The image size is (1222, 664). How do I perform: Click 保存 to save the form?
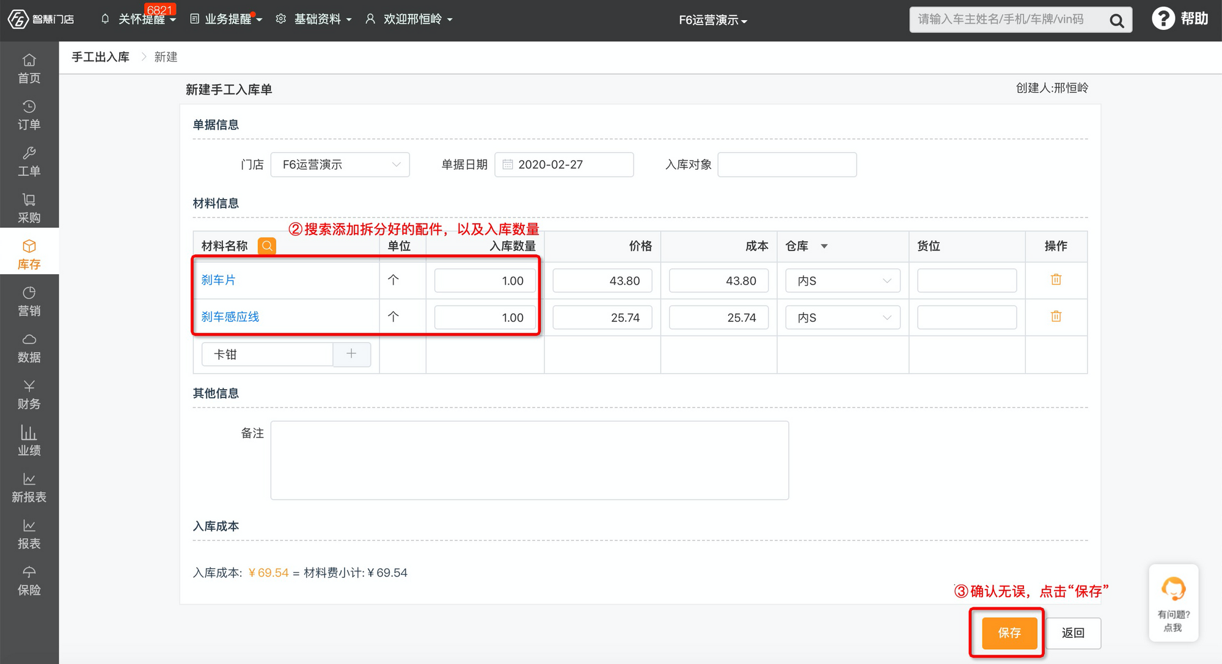click(x=1009, y=633)
